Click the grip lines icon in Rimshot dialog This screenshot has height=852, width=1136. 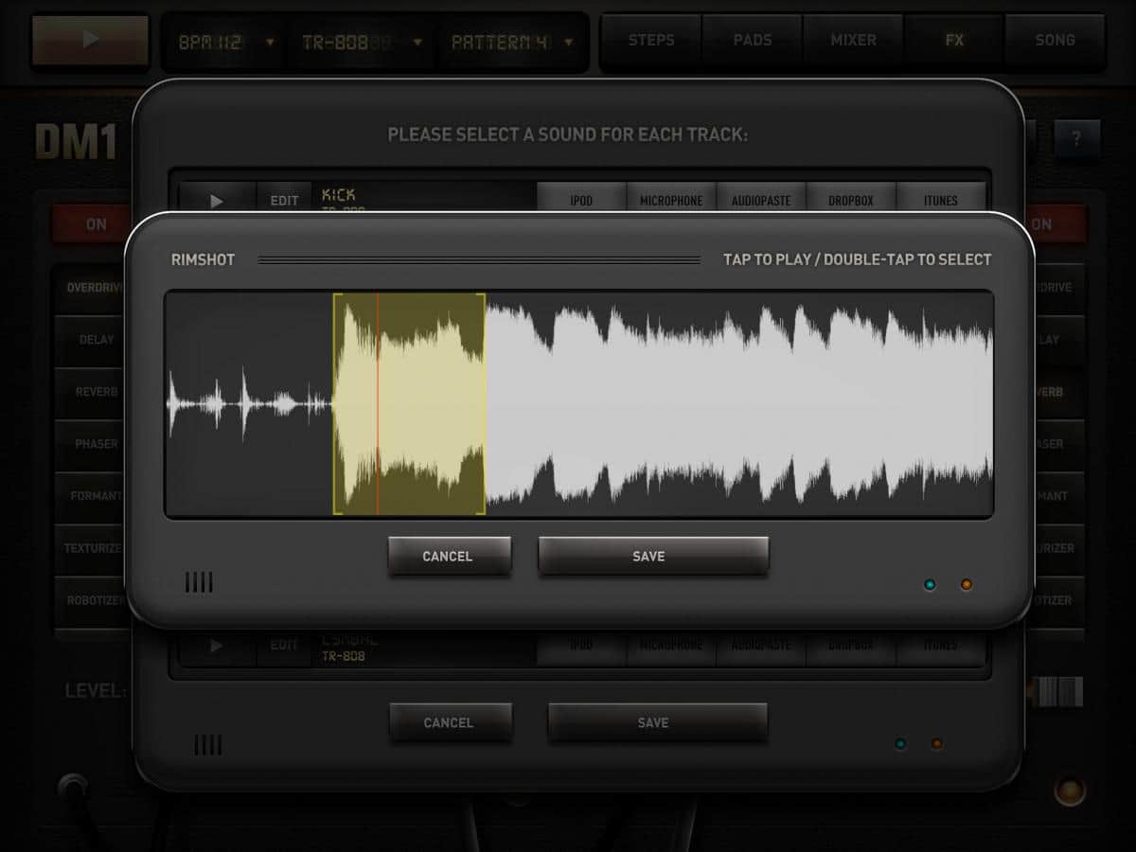199,583
